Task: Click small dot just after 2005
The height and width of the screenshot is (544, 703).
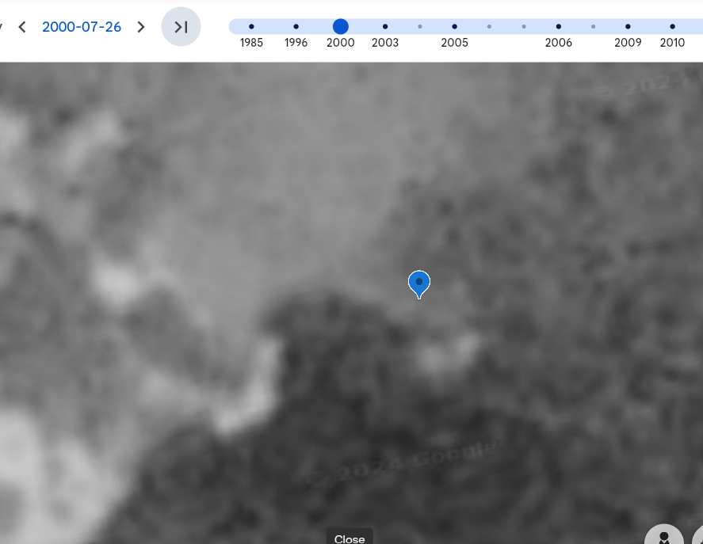Action: pyautogui.click(x=489, y=27)
